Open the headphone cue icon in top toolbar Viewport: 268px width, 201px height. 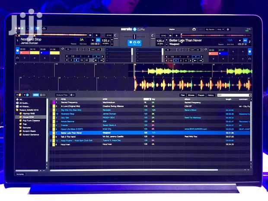pos(44,29)
